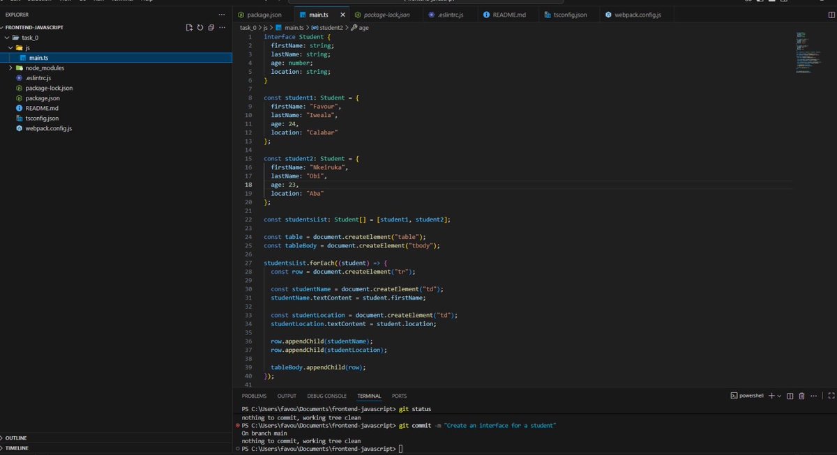This screenshot has height=455, width=837.
Task: Open the terminal profile dropdown chevron
Action: [779, 396]
